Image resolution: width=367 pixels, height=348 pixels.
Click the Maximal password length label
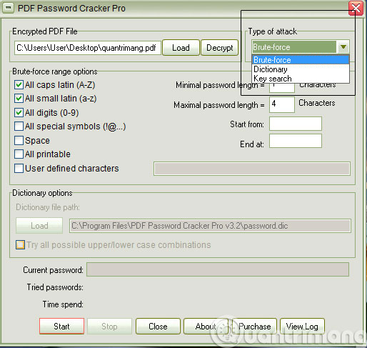219,105
